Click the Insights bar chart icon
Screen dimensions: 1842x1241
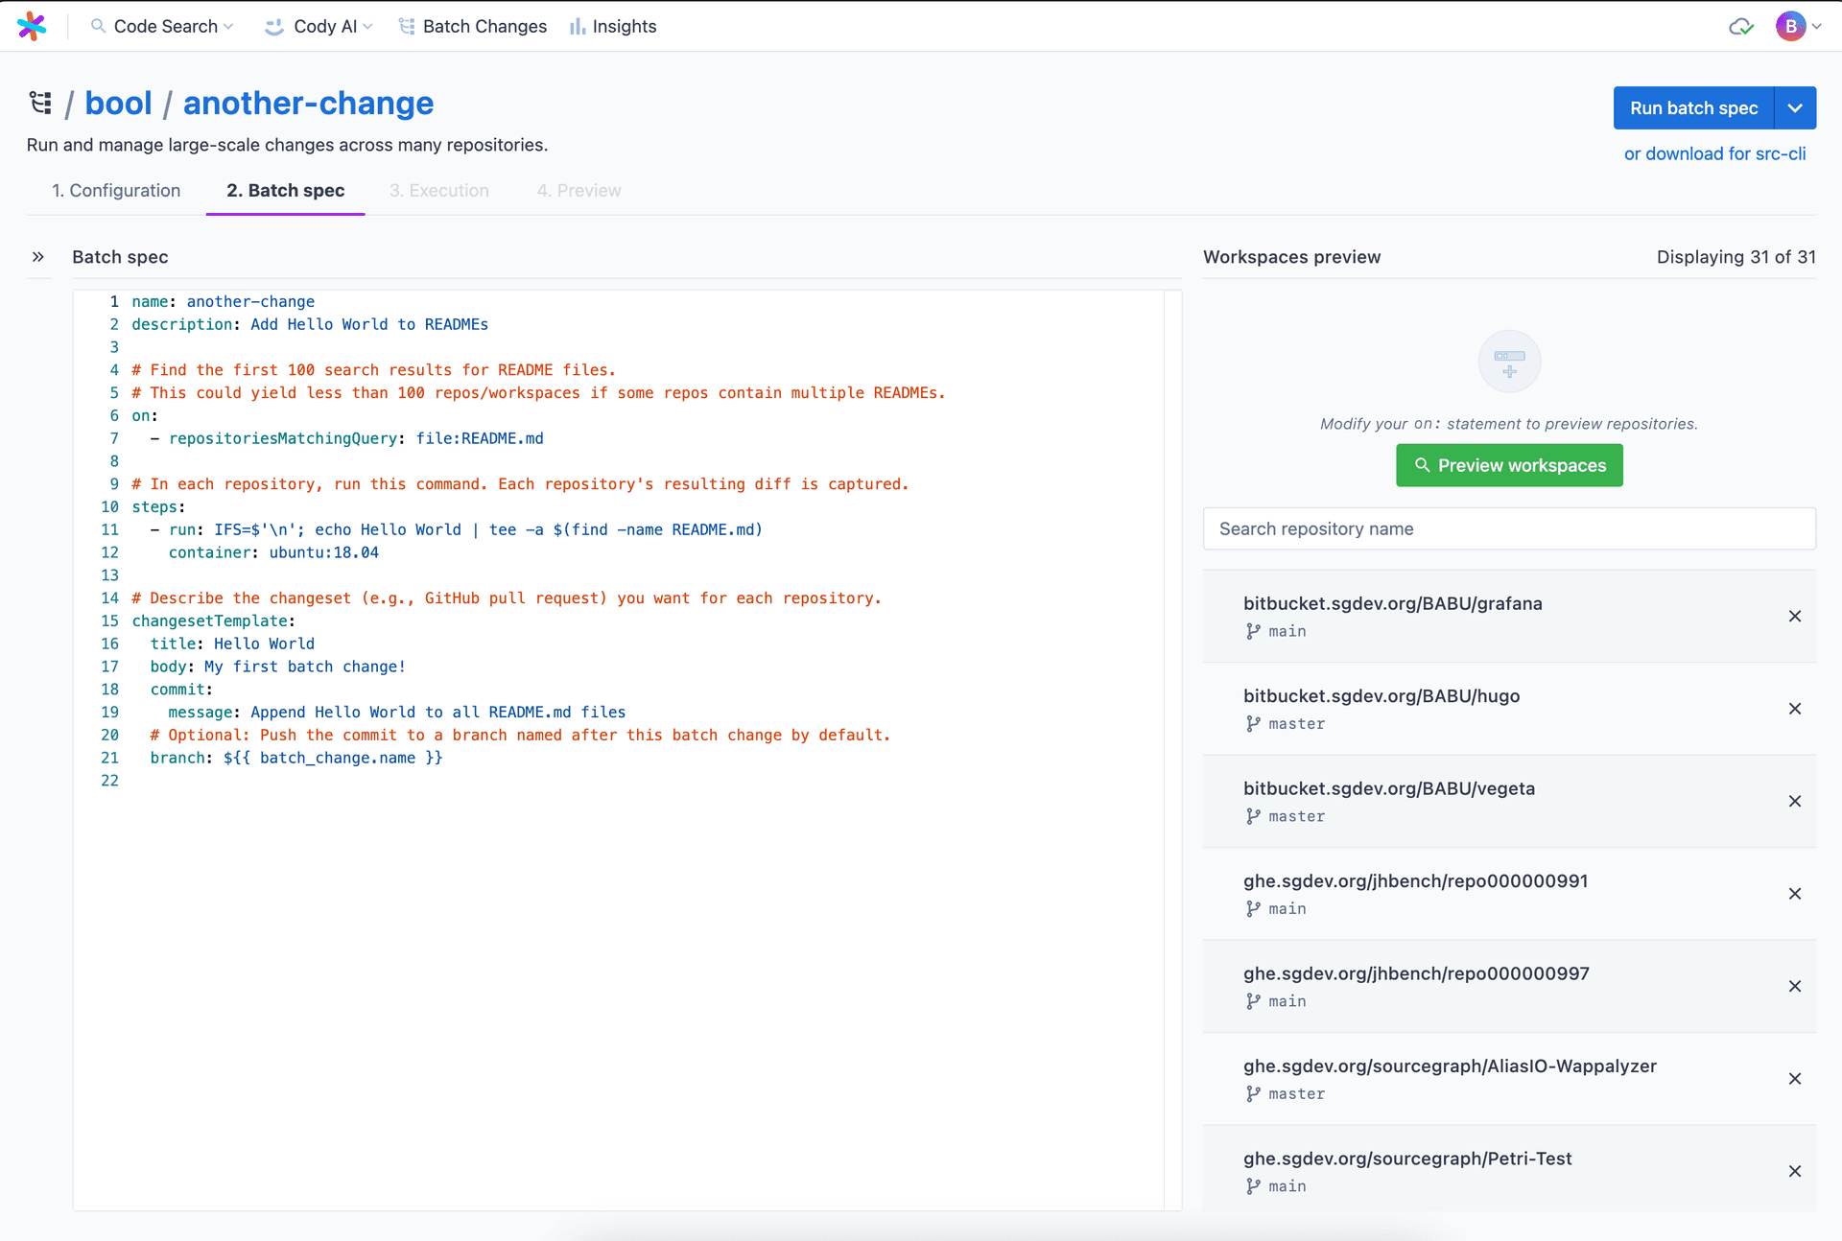577,27
